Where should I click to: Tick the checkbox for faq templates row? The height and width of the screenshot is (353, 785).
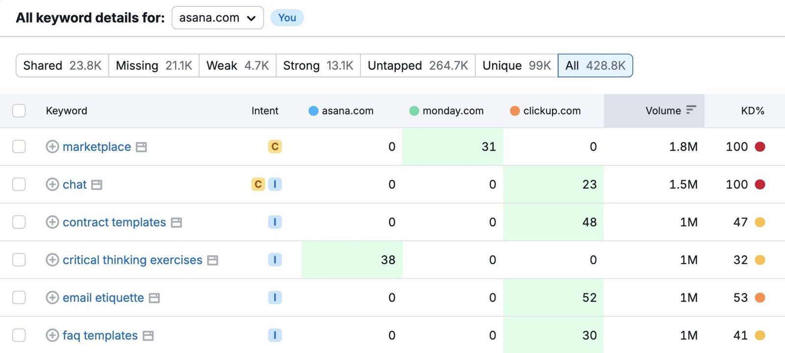coord(19,335)
